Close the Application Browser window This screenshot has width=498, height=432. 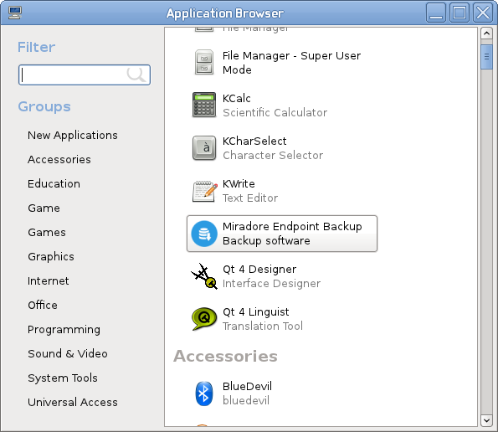483,13
